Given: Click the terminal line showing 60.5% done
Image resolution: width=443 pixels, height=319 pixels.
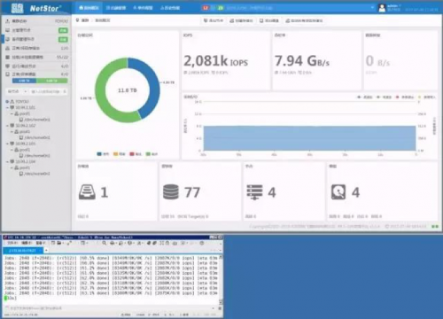Looking at the screenshot, I should pos(111,258).
